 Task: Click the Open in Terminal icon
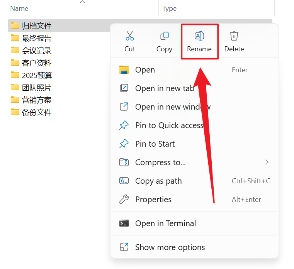tap(124, 223)
